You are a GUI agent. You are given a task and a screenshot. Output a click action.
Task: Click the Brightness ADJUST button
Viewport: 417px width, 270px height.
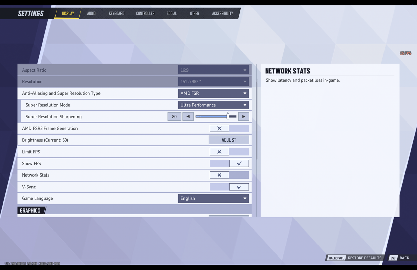click(229, 140)
